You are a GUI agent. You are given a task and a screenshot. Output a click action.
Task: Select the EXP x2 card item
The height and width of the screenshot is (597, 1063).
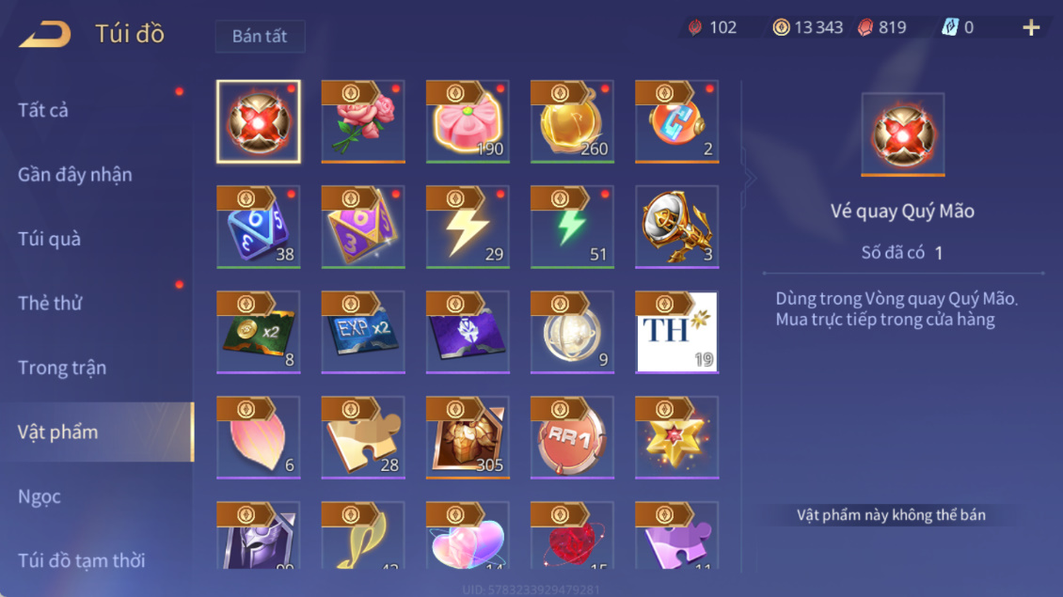pyautogui.click(x=363, y=332)
